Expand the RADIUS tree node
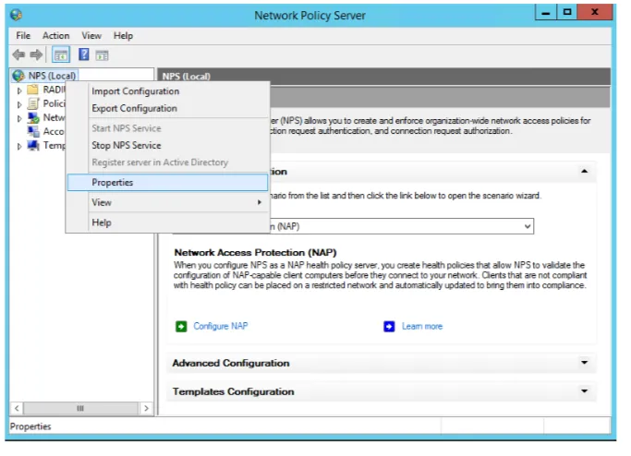This screenshot has height=456, width=631. [18, 90]
